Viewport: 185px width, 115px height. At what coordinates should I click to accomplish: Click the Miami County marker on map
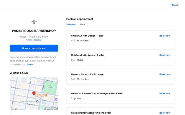point(57,108)
